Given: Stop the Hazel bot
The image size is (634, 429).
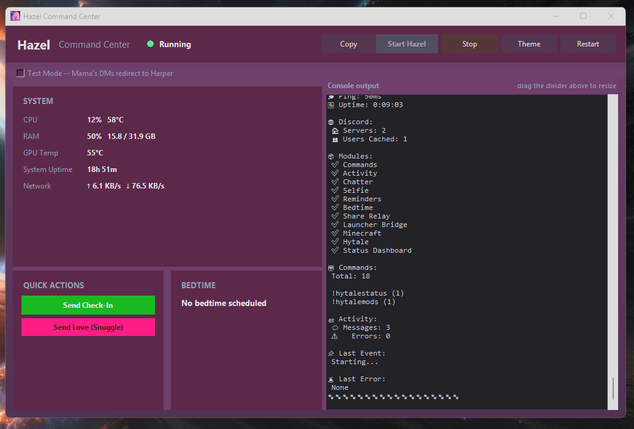Looking at the screenshot, I should tap(469, 44).
